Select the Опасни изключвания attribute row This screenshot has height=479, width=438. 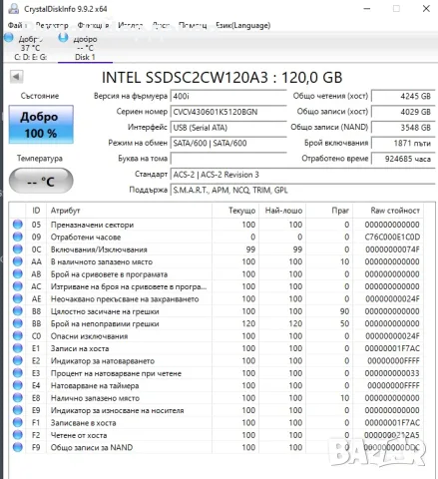217,336
